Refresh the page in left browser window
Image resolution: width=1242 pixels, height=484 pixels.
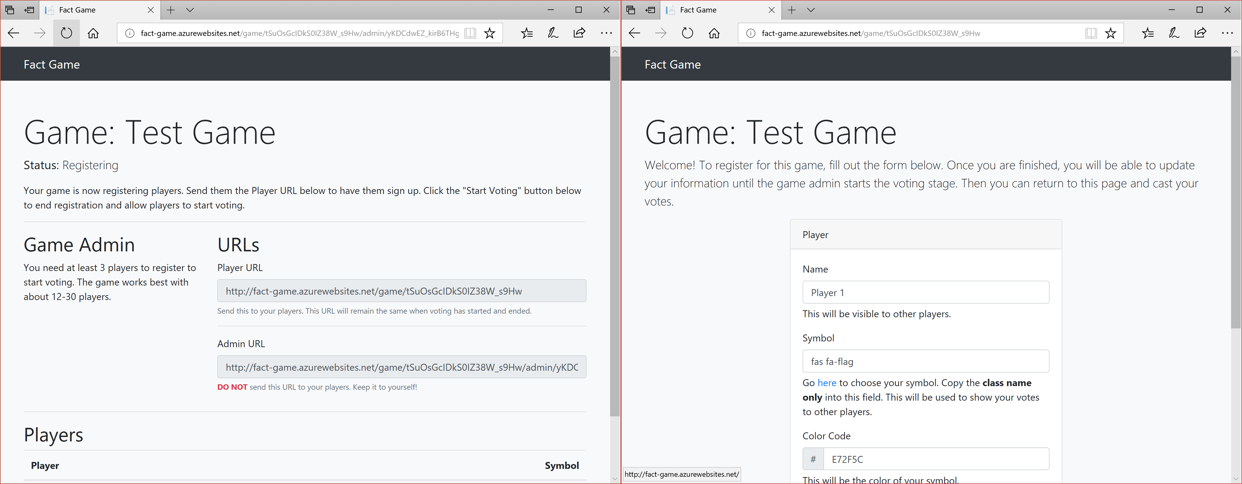67,33
